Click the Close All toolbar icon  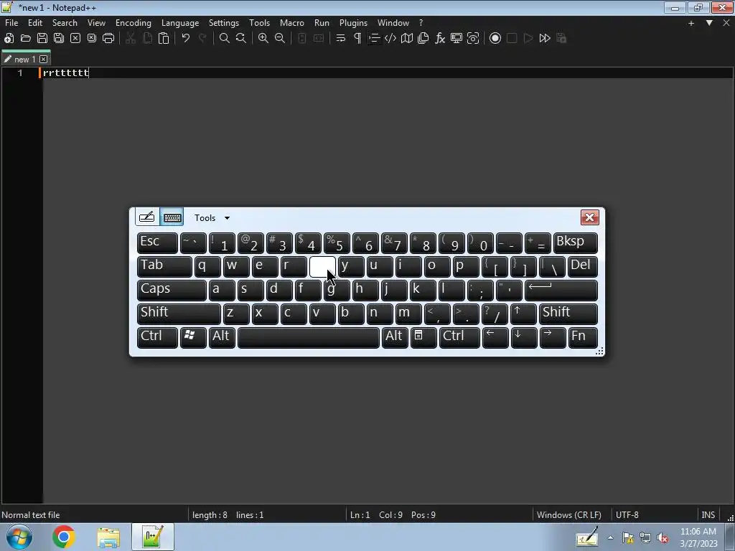coord(92,39)
